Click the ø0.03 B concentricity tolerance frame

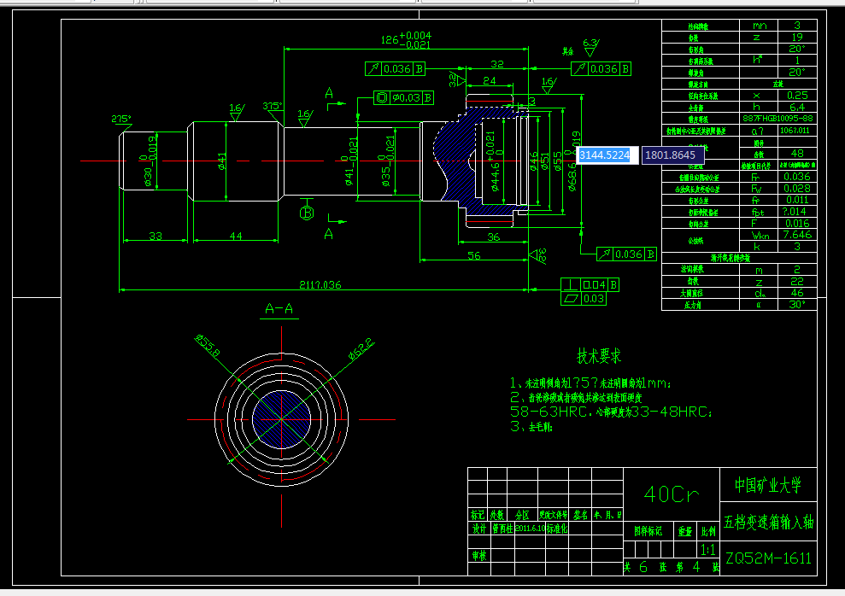pyautogui.click(x=403, y=97)
